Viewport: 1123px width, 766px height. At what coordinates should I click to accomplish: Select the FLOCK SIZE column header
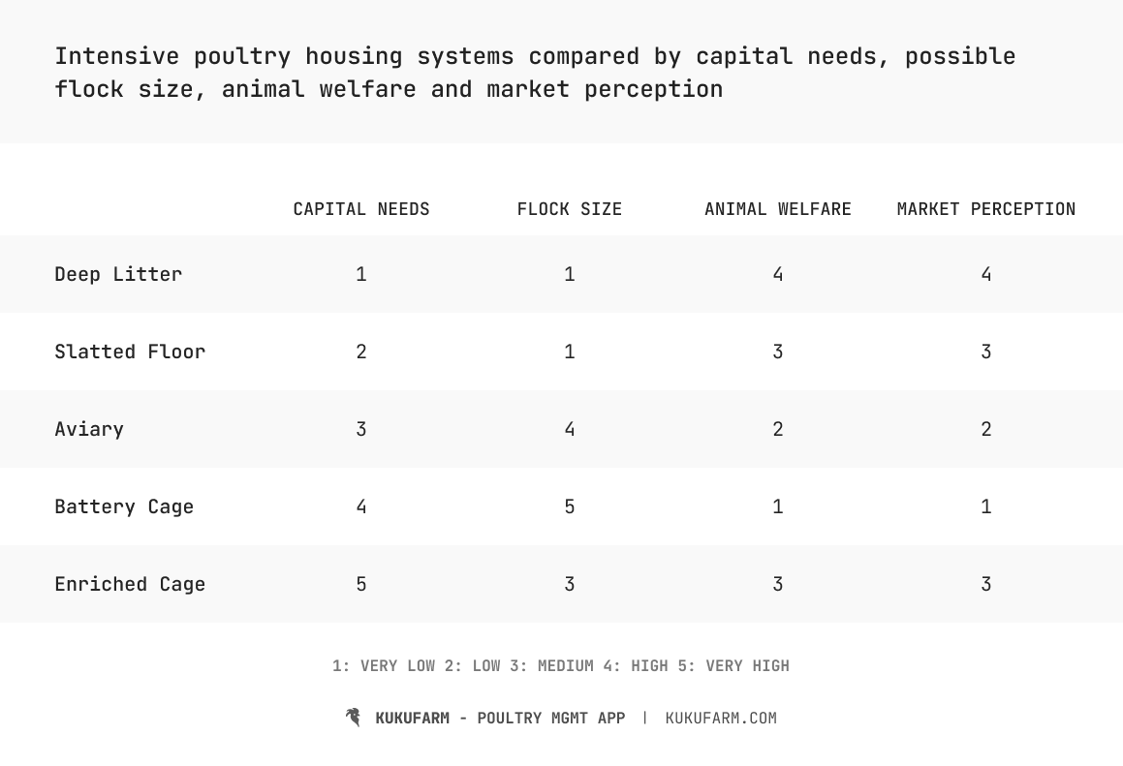tap(570, 209)
